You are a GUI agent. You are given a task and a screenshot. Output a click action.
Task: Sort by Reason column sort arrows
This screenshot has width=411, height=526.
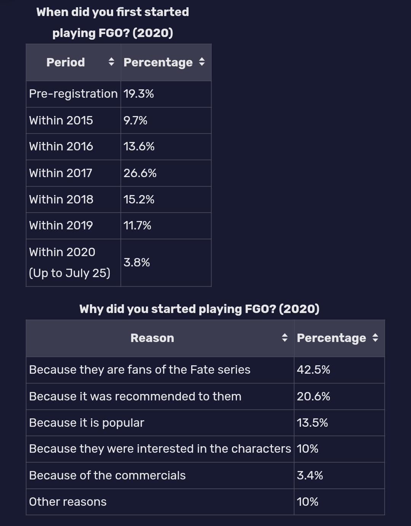coord(285,337)
